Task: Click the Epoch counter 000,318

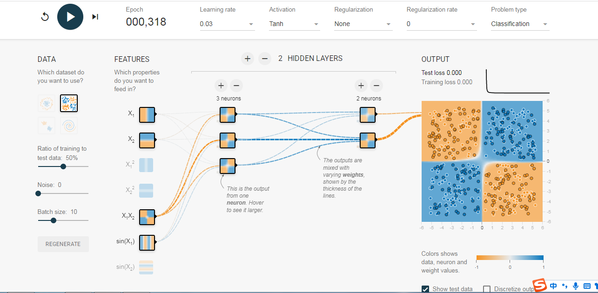Action: [x=146, y=22]
